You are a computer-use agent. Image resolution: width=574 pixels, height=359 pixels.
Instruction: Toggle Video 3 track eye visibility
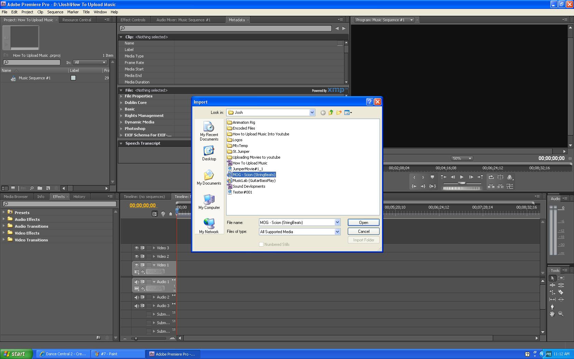coord(136,248)
